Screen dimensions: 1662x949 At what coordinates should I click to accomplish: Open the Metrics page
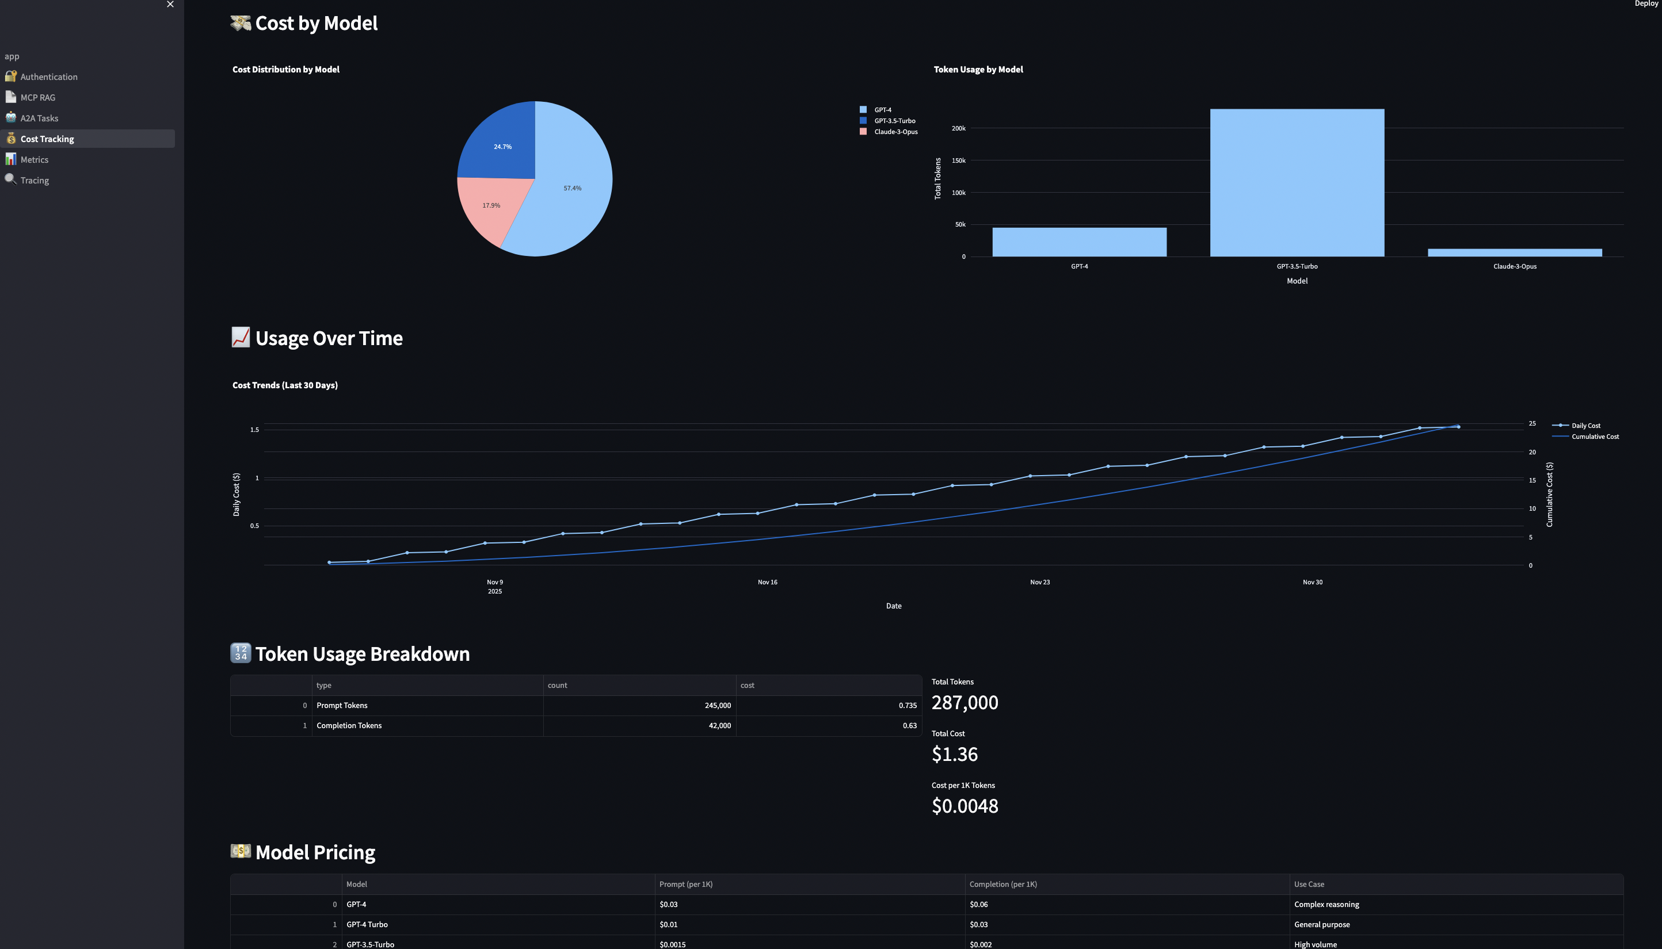[35, 160]
